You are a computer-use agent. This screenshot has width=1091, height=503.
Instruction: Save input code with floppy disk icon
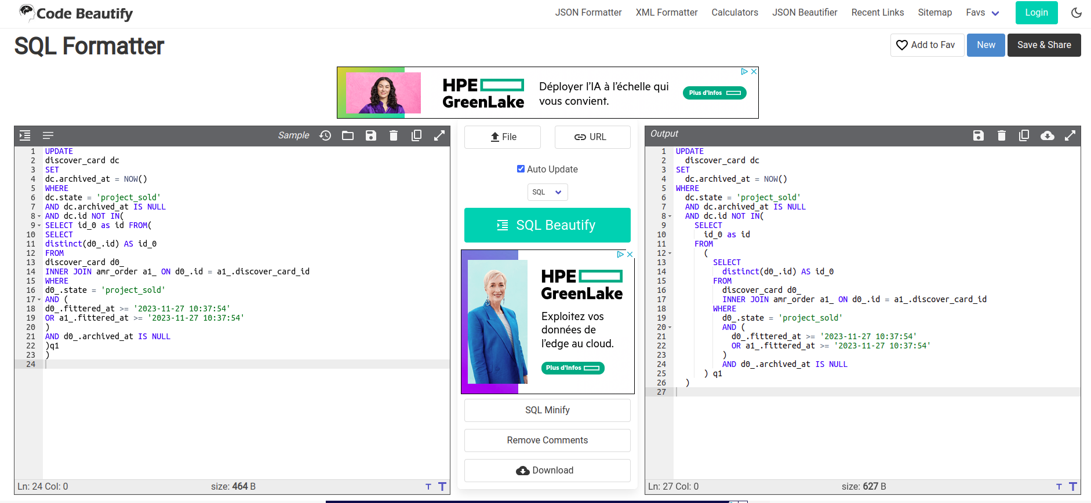371,135
